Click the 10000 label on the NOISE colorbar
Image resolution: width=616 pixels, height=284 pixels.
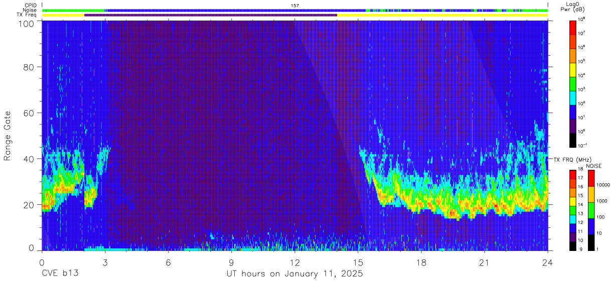pos(604,185)
